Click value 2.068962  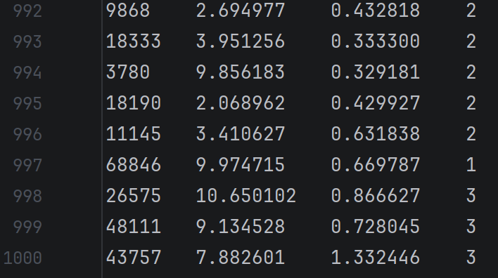click(241, 103)
